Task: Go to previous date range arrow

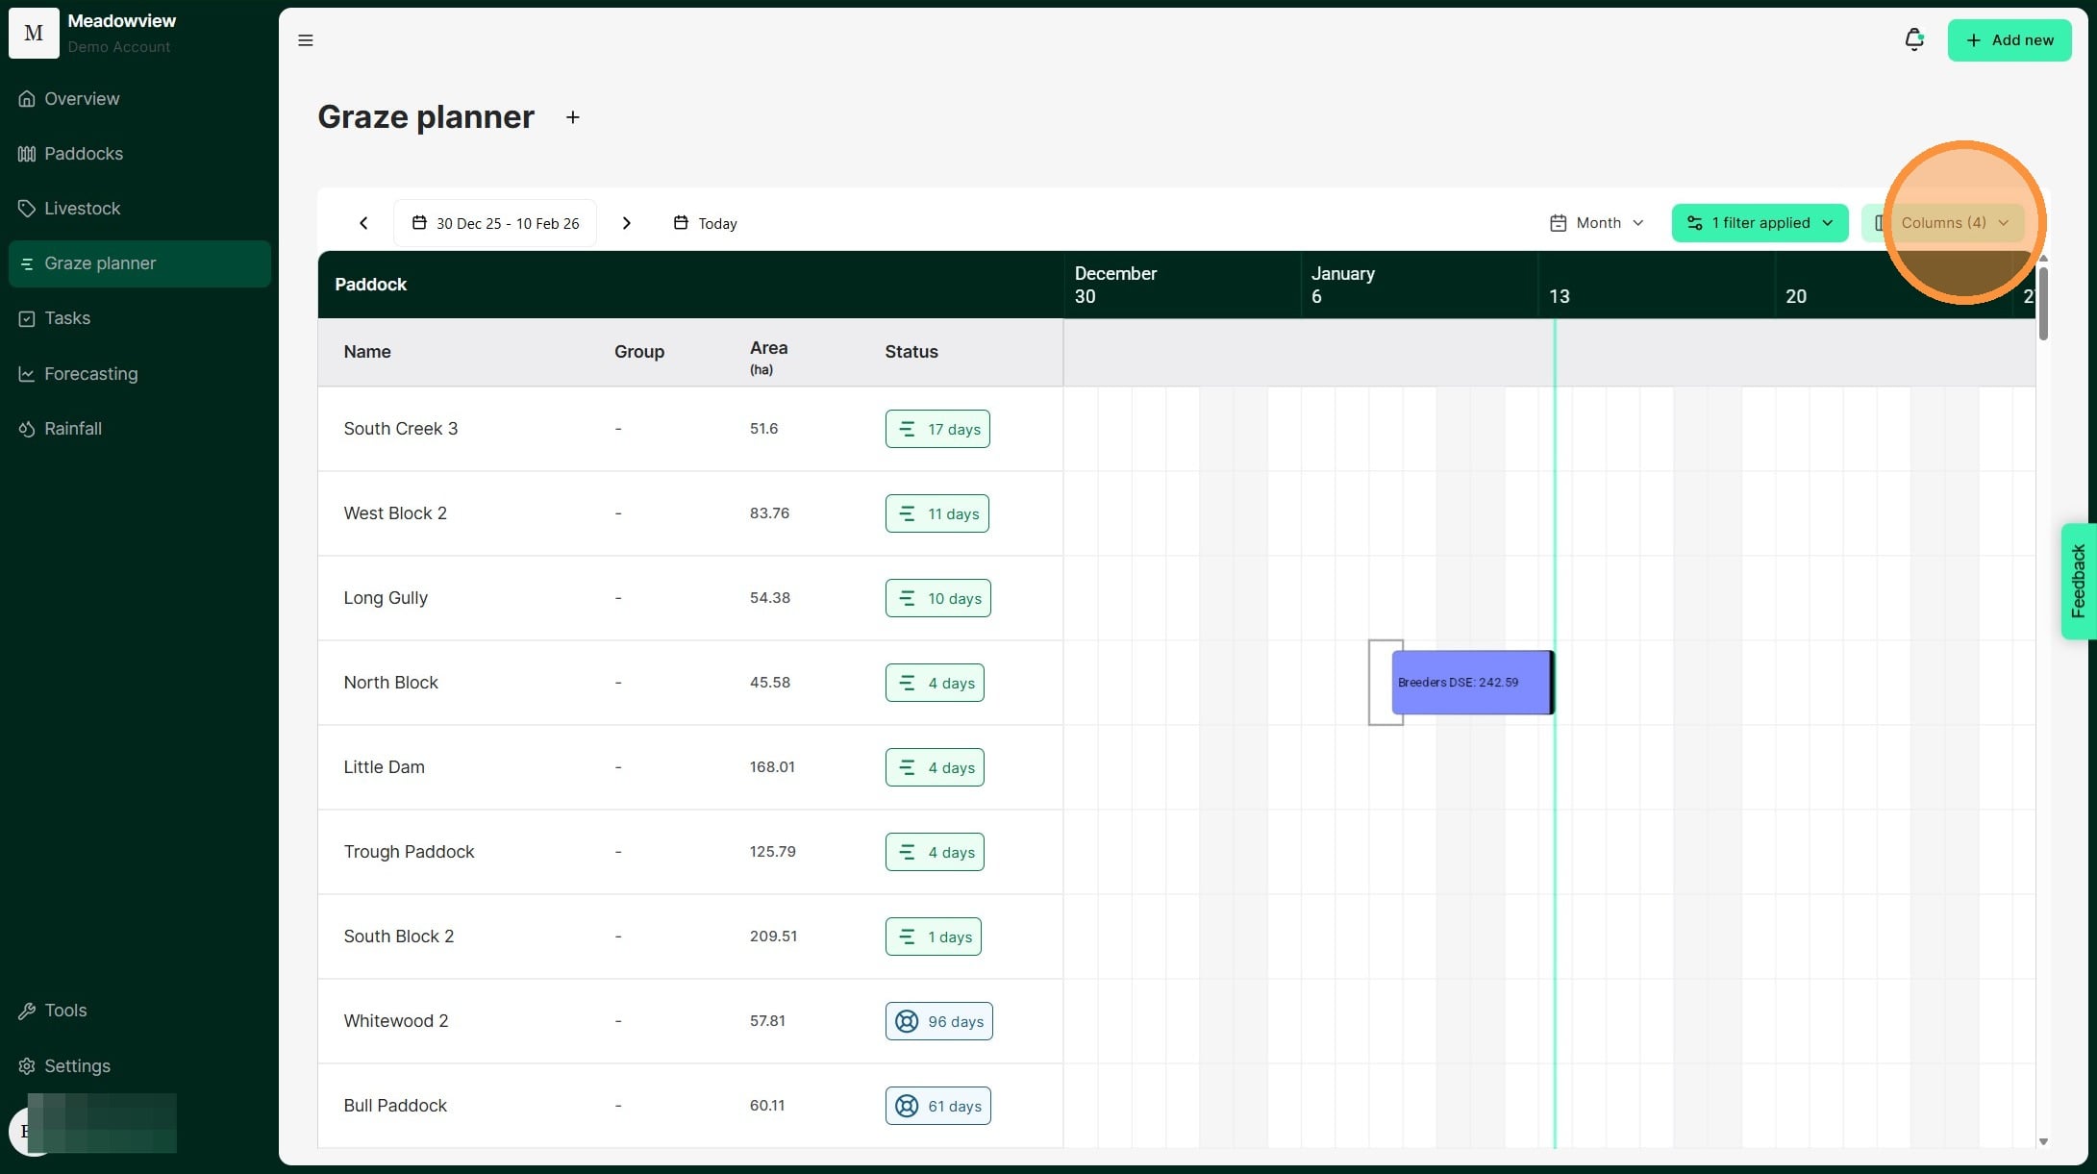Action: 363,223
